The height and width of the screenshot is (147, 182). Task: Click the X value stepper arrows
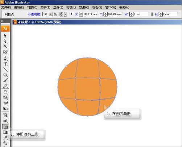[81, 14]
